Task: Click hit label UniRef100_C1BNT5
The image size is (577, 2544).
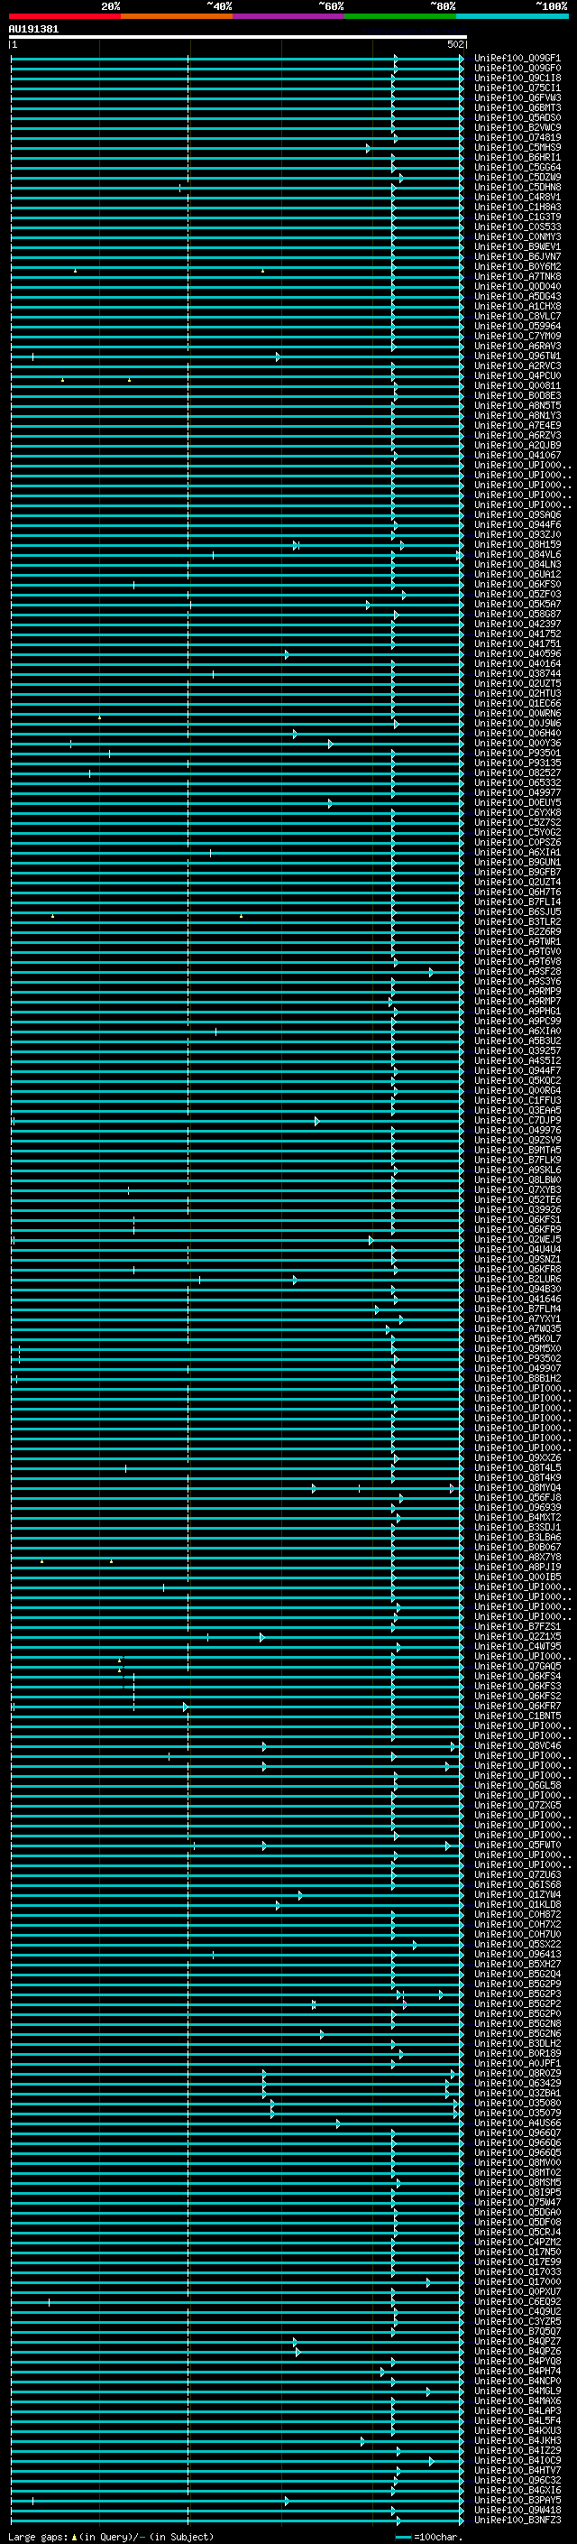Action: 517,1716
